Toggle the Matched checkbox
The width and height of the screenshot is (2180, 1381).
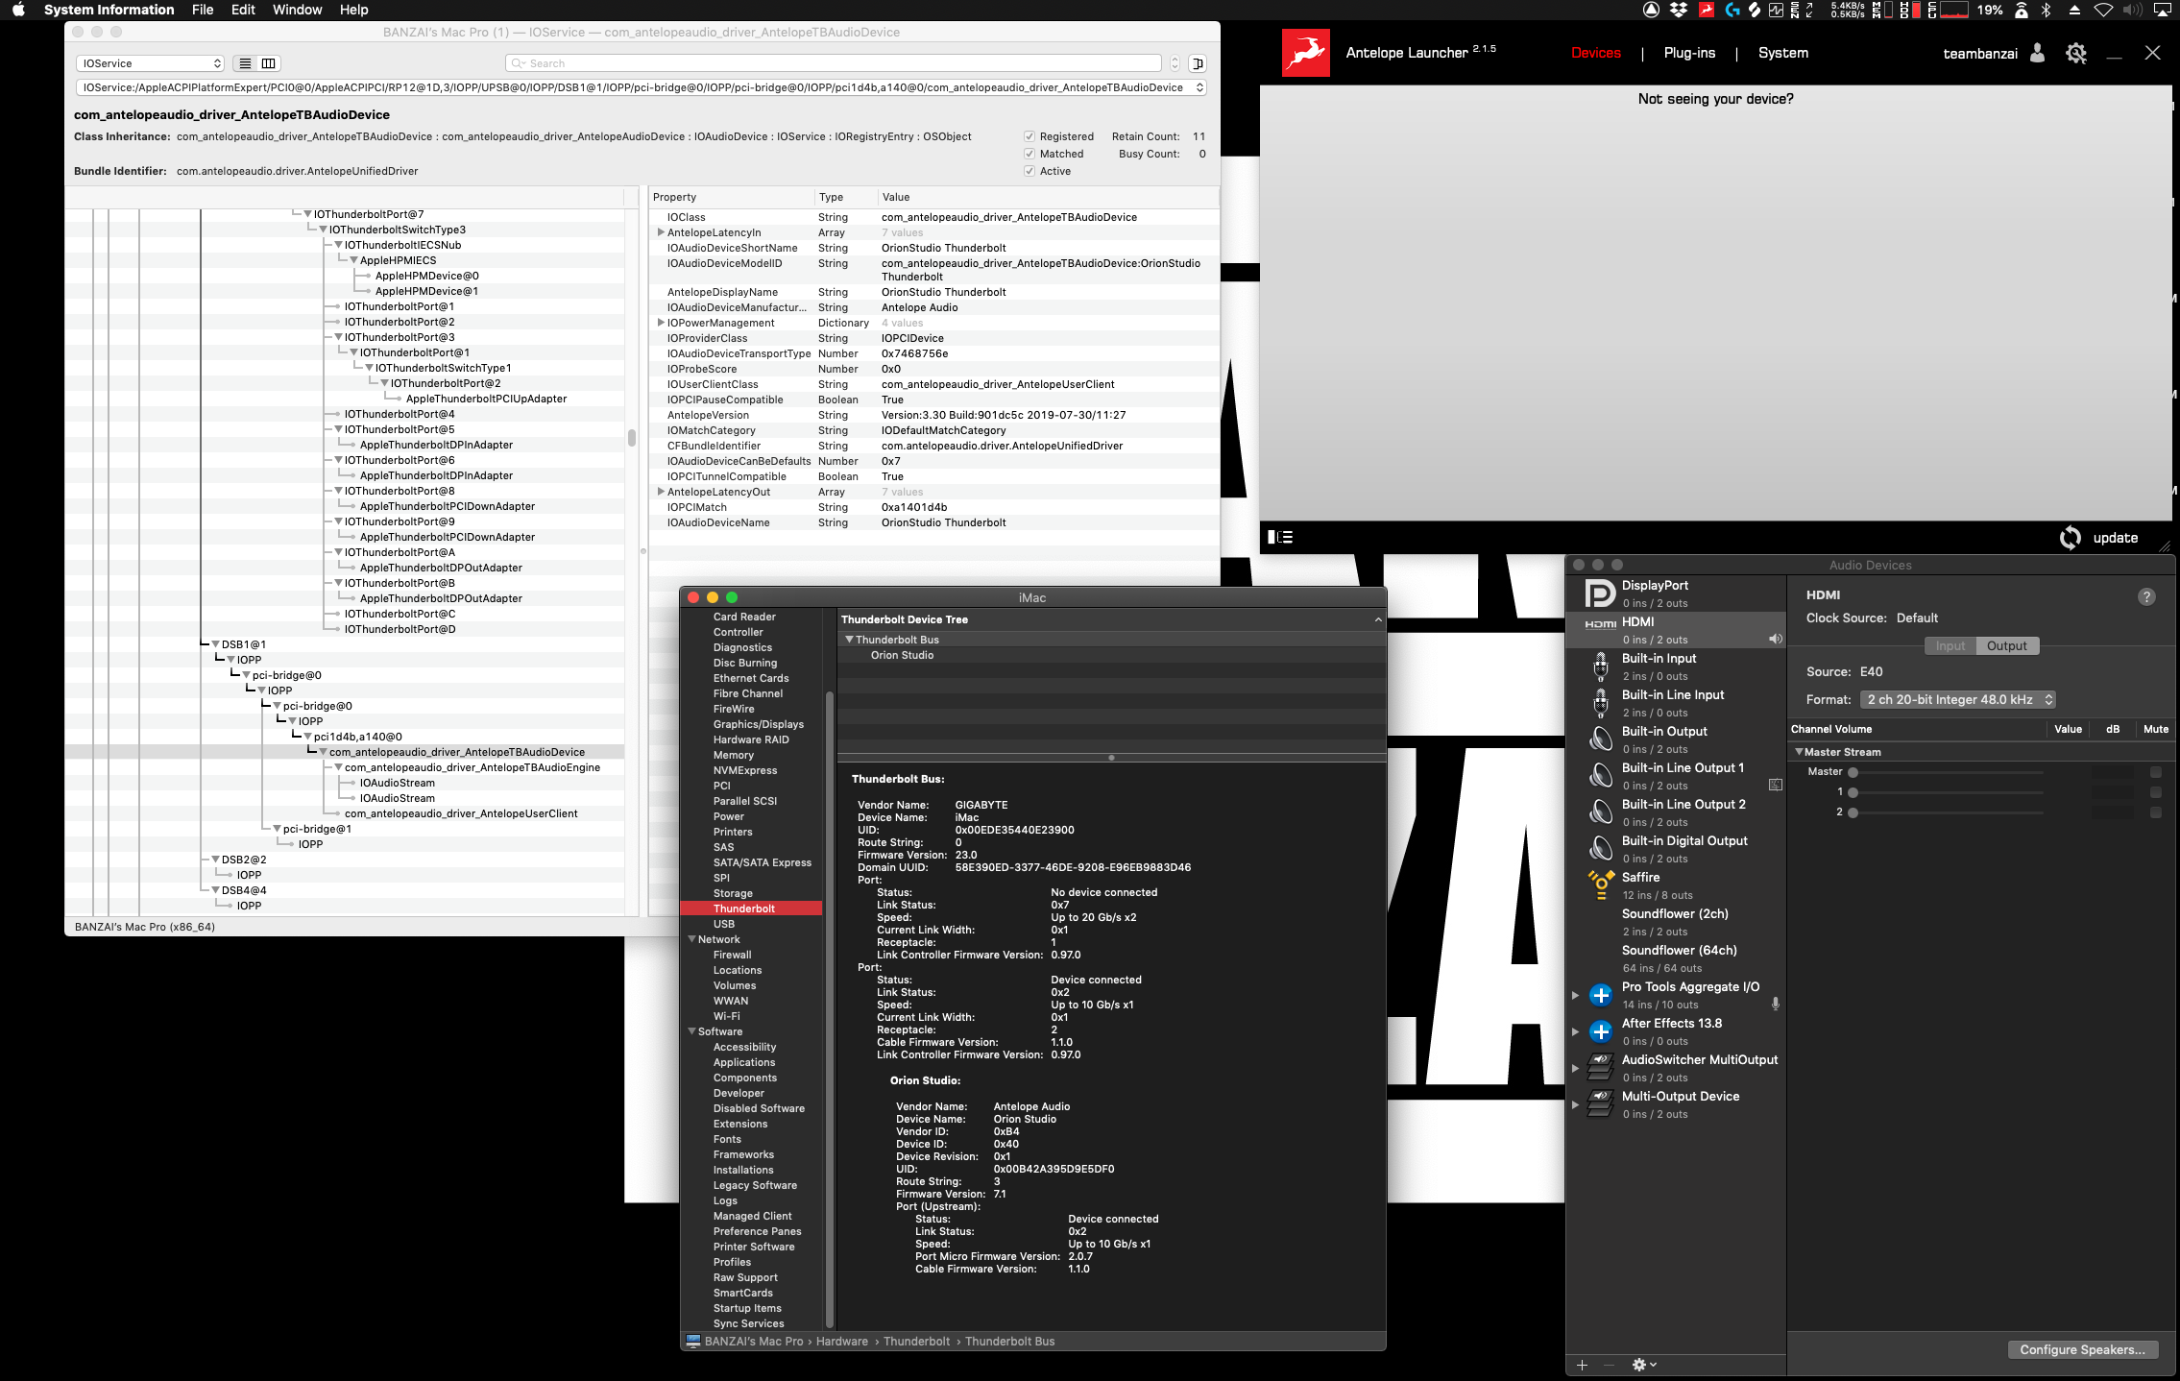(1029, 154)
